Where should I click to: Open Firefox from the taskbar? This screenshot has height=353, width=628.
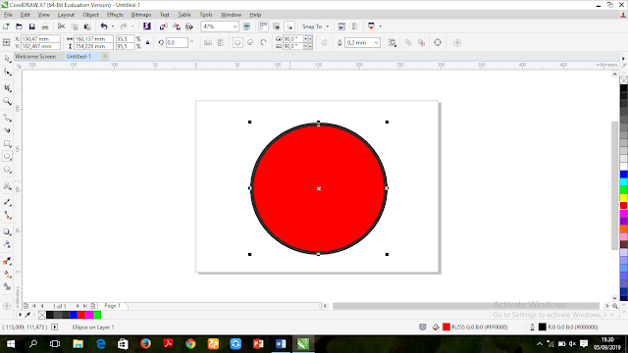point(145,344)
